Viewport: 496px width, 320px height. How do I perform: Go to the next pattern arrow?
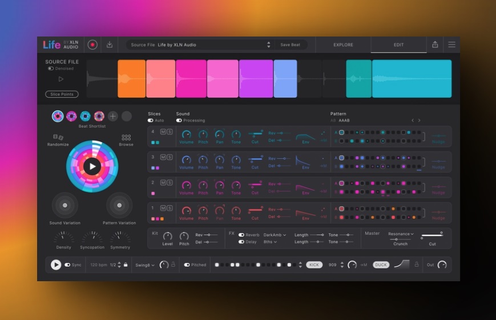click(419, 120)
